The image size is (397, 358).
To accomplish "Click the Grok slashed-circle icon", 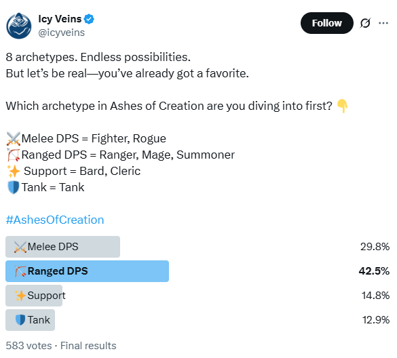I will [x=365, y=23].
